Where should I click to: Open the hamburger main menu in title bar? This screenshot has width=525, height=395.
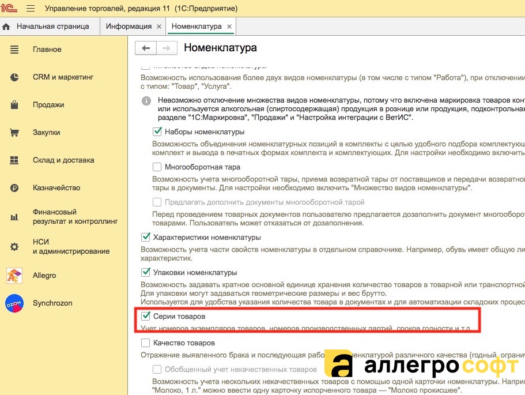click(31, 9)
